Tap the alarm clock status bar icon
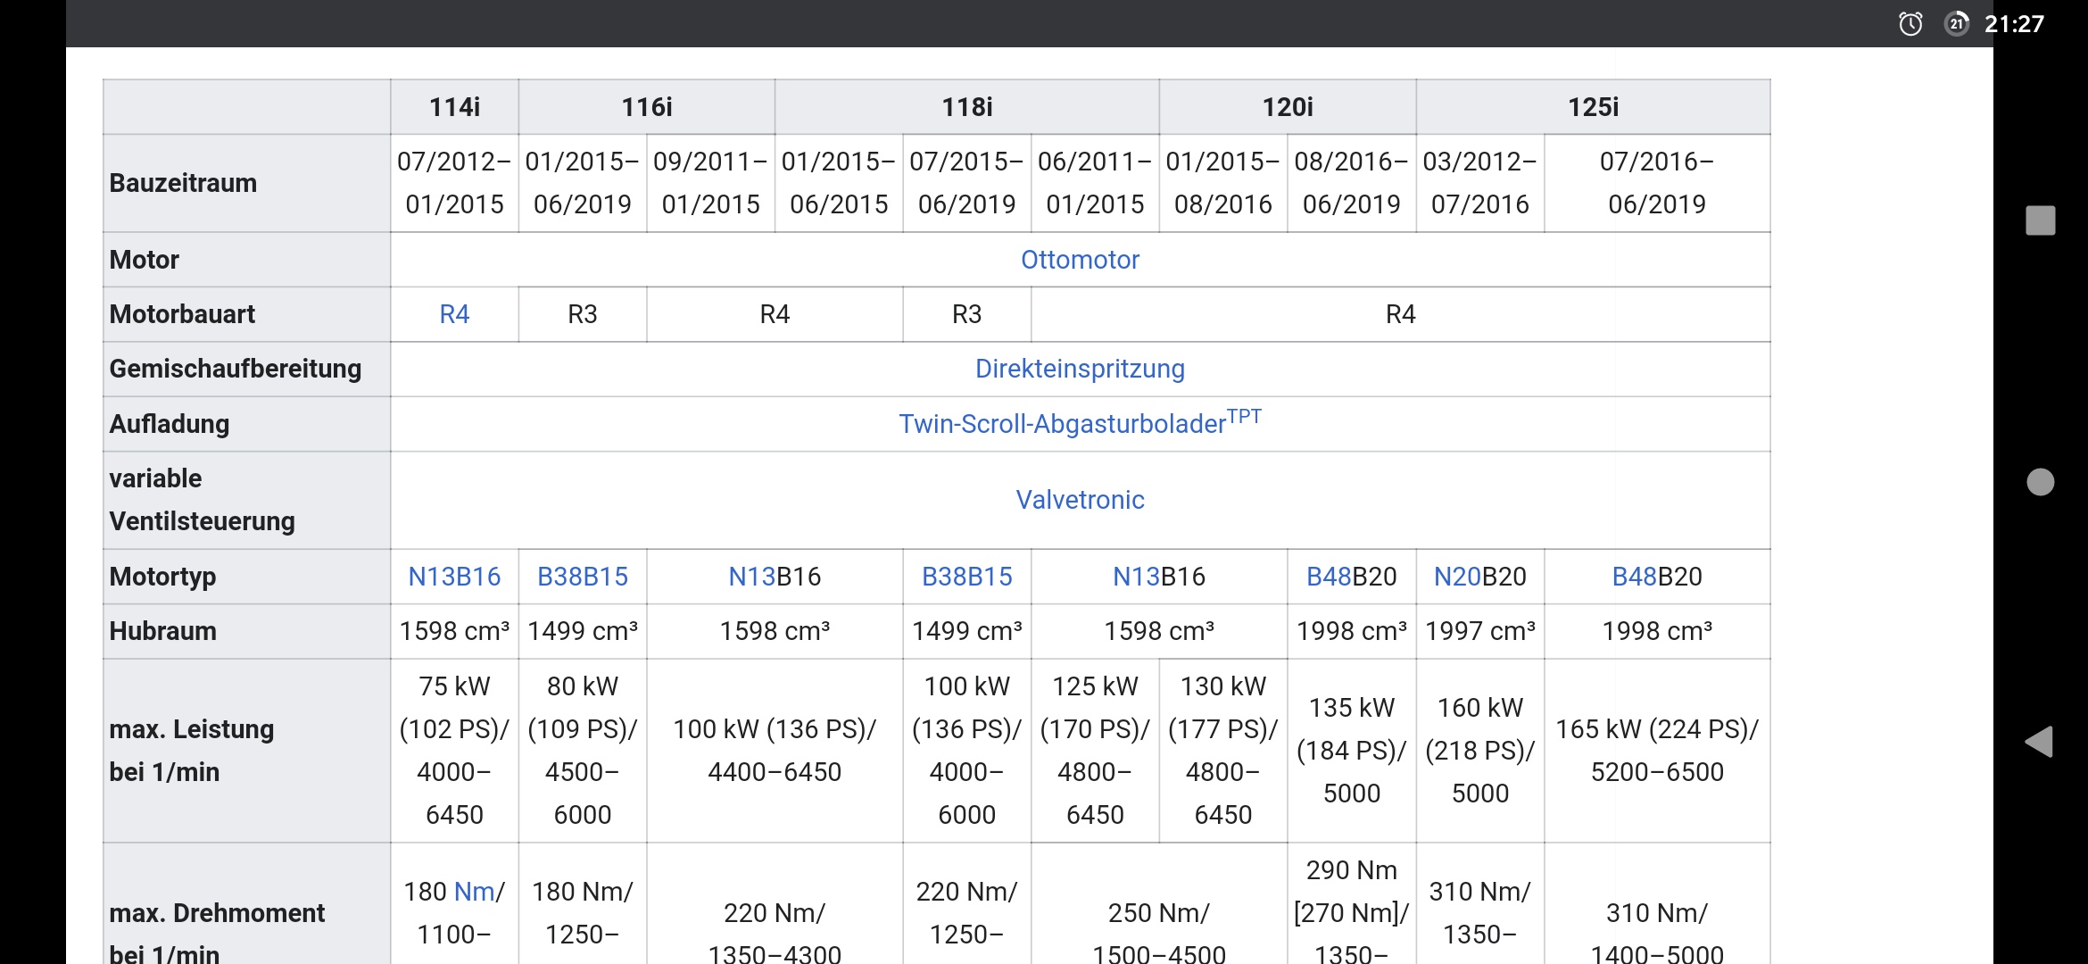The width and height of the screenshot is (2088, 964). [1910, 24]
